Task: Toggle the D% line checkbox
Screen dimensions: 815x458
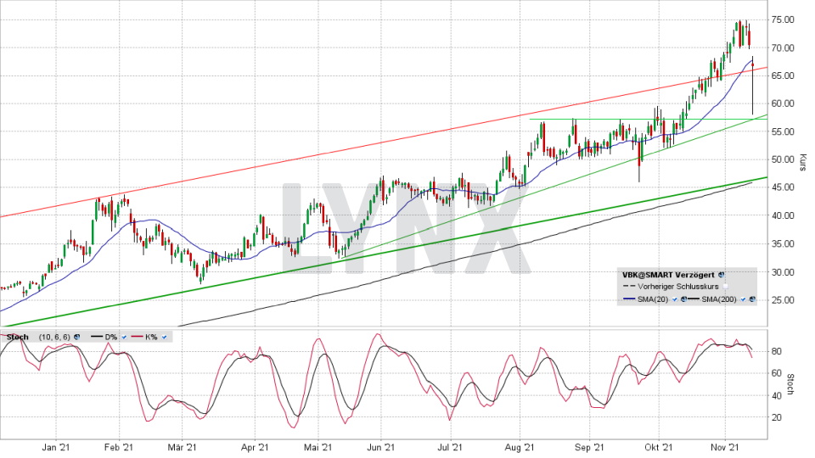Action: [124, 337]
